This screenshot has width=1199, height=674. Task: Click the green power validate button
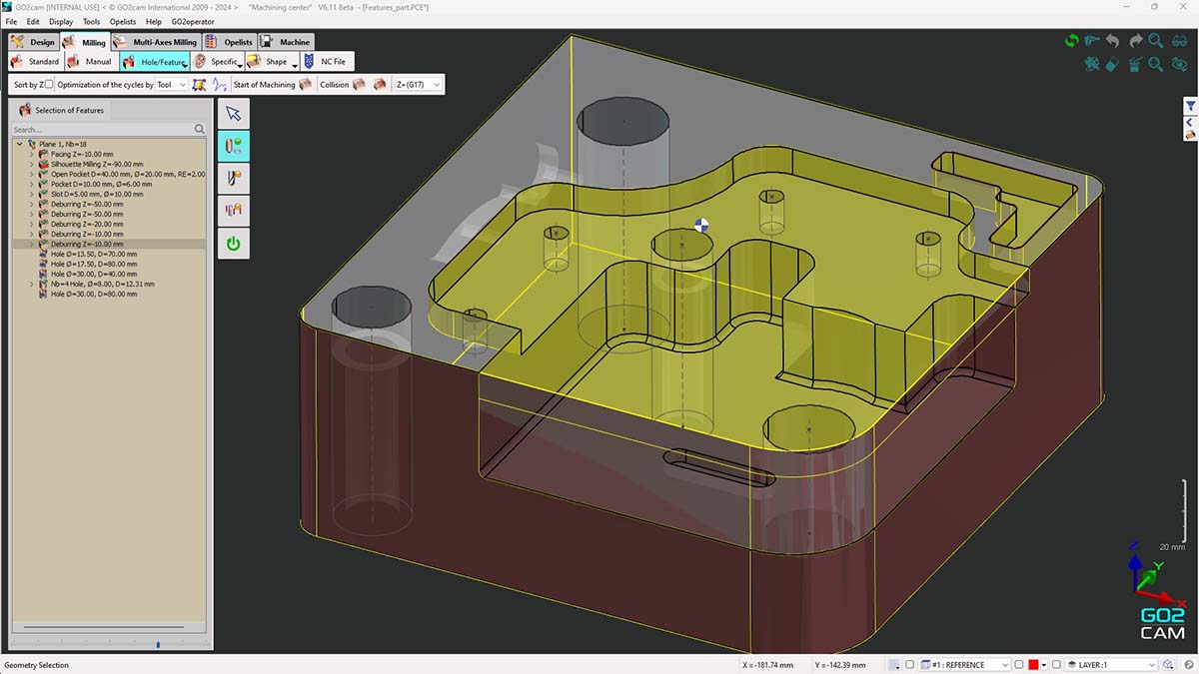233,243
